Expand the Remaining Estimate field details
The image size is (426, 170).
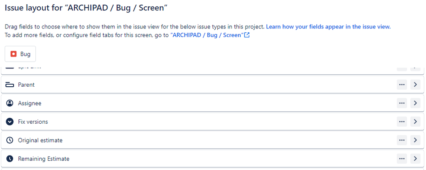tap(415, 159)
